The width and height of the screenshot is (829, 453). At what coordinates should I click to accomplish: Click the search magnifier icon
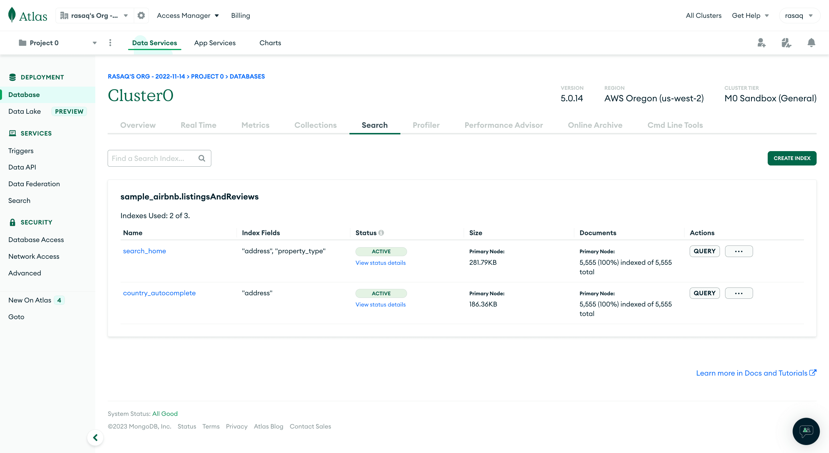(x=202, y=158)
